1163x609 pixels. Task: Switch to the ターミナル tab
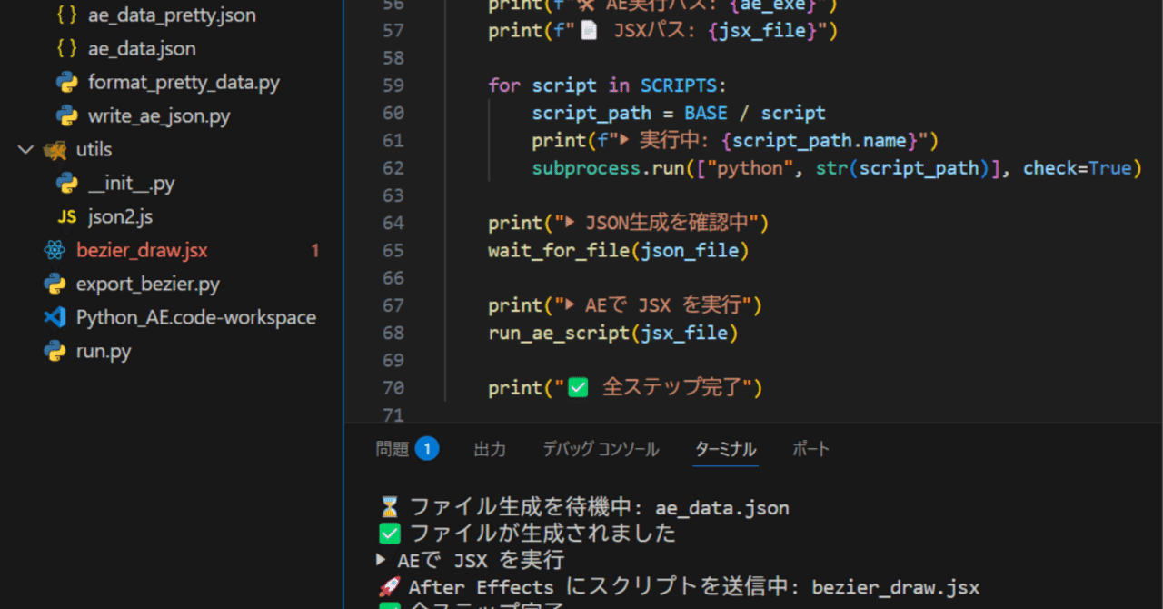click(725, 448)
